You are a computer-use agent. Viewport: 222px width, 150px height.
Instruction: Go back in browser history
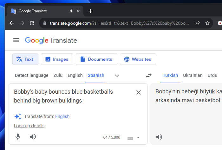pyautogui.click(x=12, y=23)
